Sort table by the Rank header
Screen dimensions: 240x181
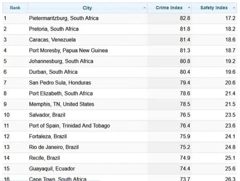[x=15, y=8]
